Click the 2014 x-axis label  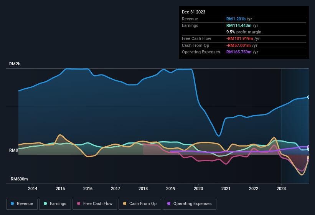click(33, 189)
